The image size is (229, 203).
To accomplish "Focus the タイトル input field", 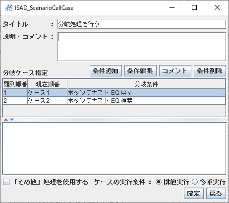I will click(x=142, y=24).
